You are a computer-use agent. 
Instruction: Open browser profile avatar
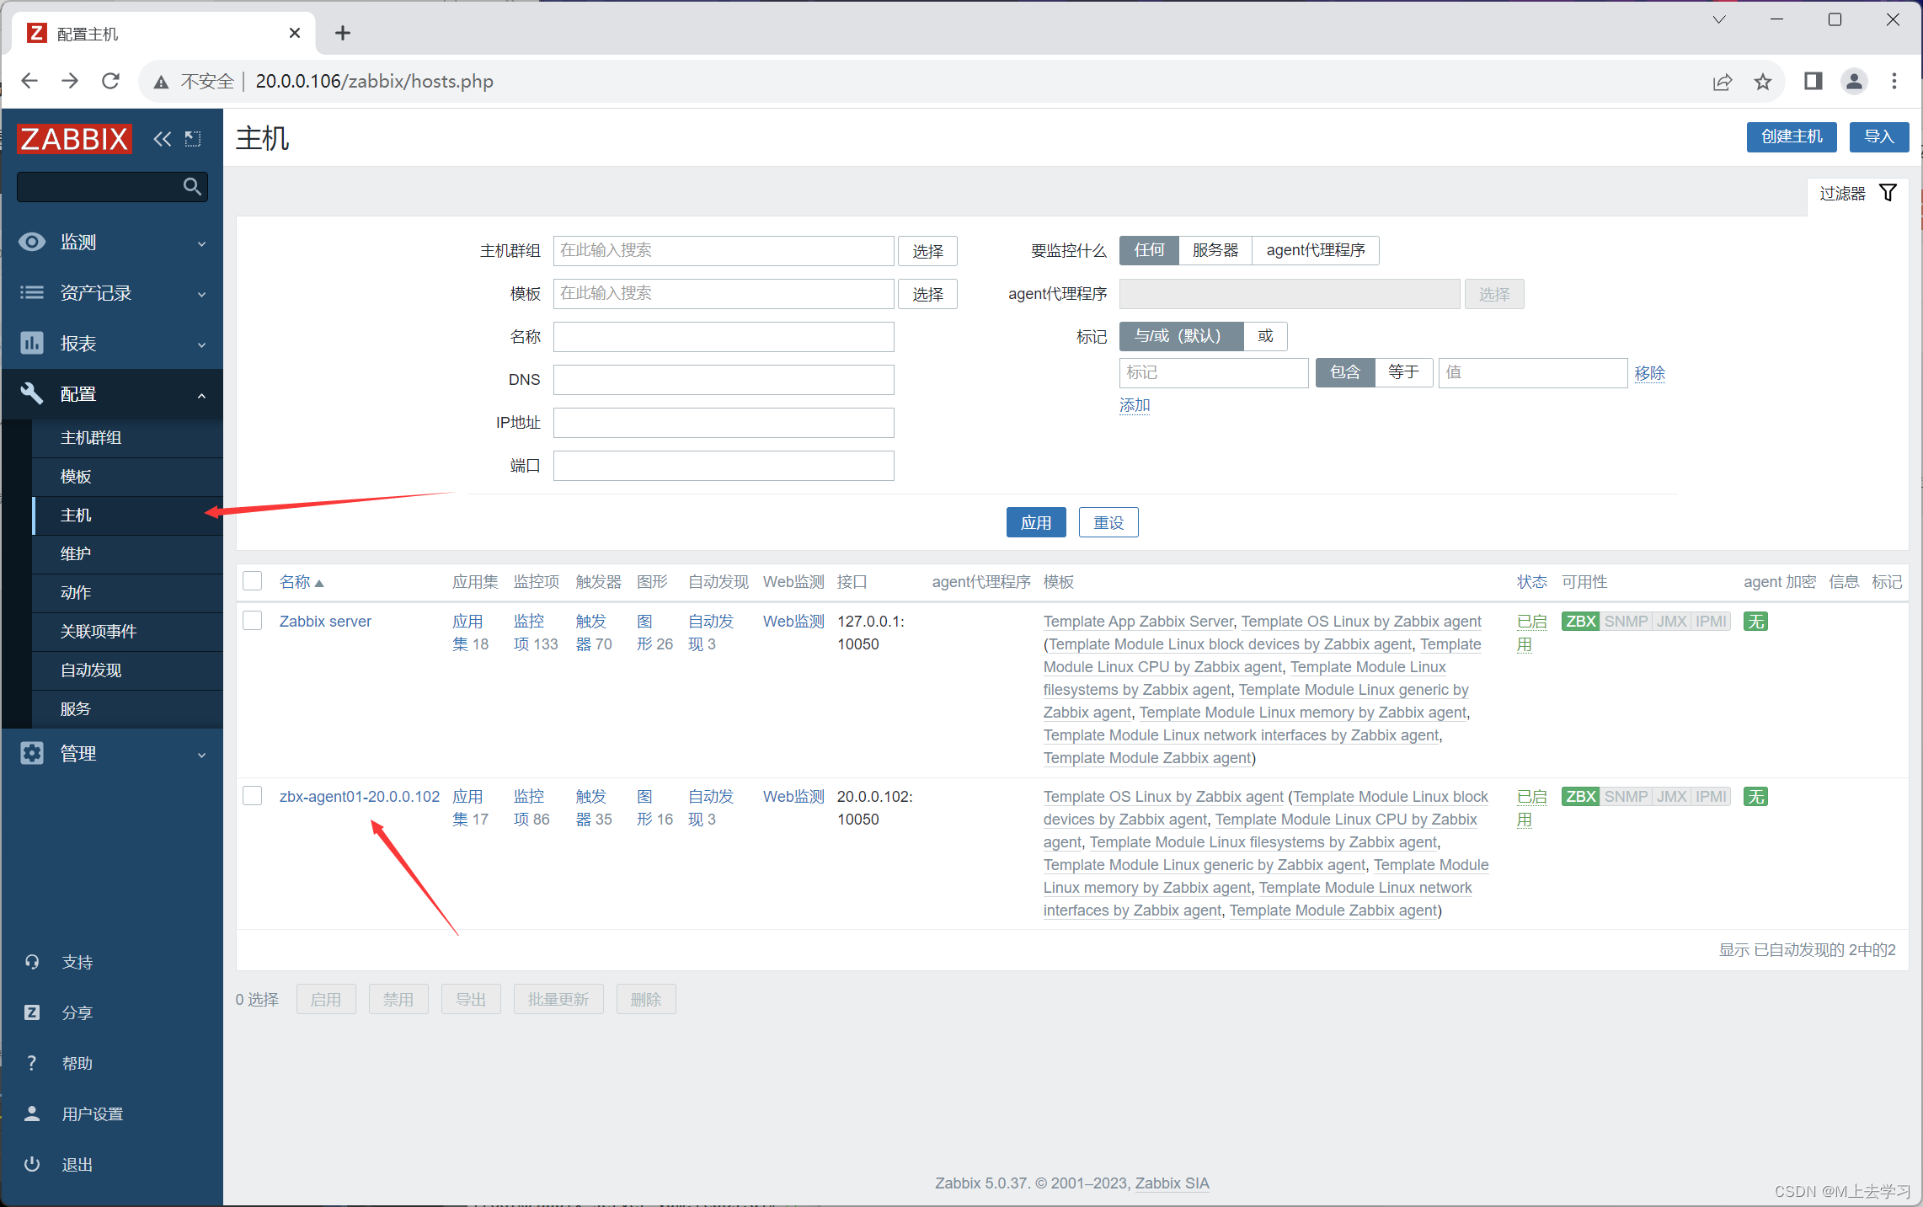1854,81
